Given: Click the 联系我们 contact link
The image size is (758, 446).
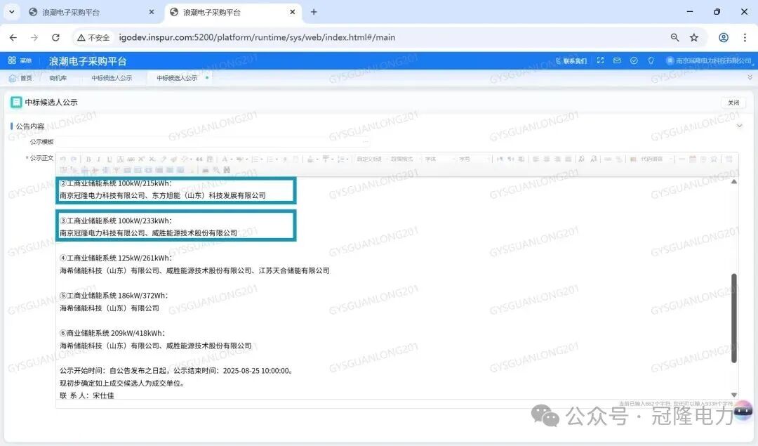Looking at the screenshot, I should click(571, 61).
